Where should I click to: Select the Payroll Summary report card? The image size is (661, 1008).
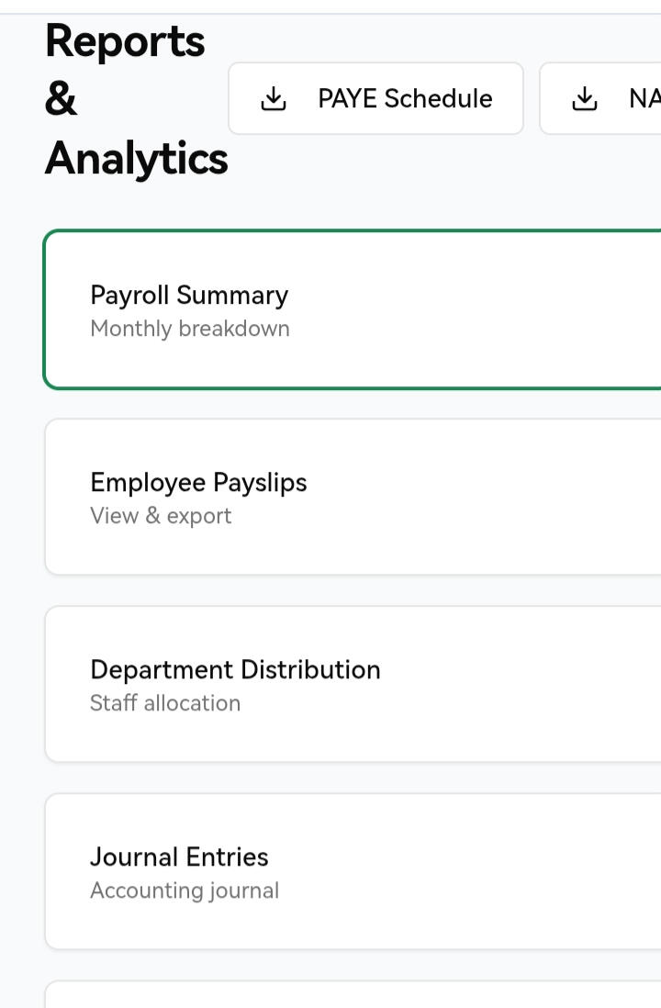click(x=353, y=309)
